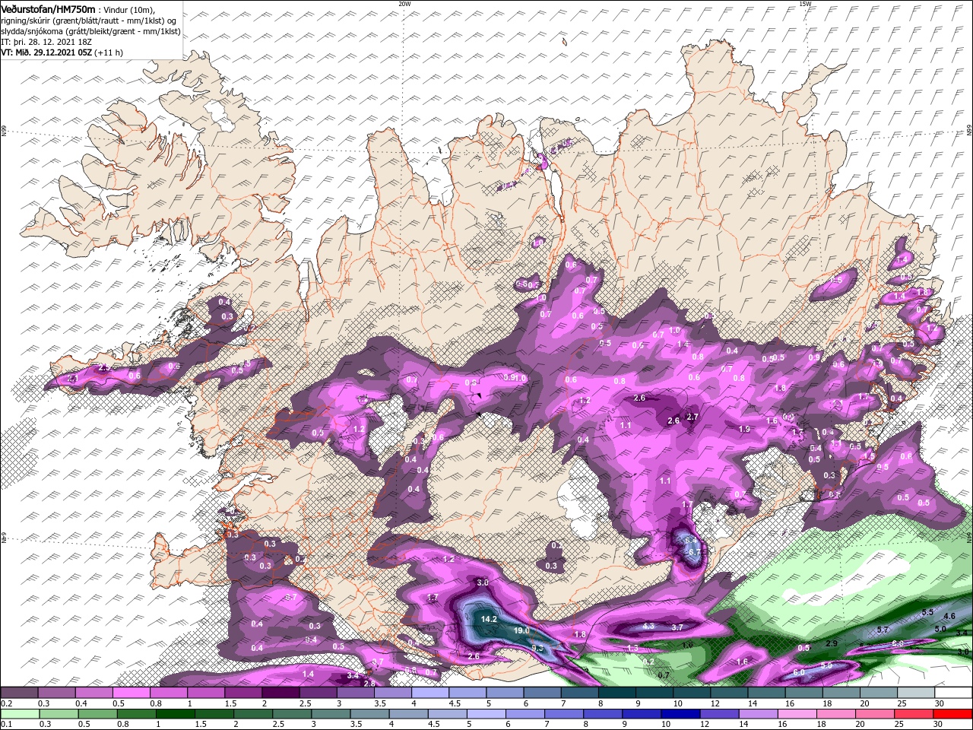Click the lavender 4.5 swatch in the upper legend
The image size is (973, 730).
point(467,693)
